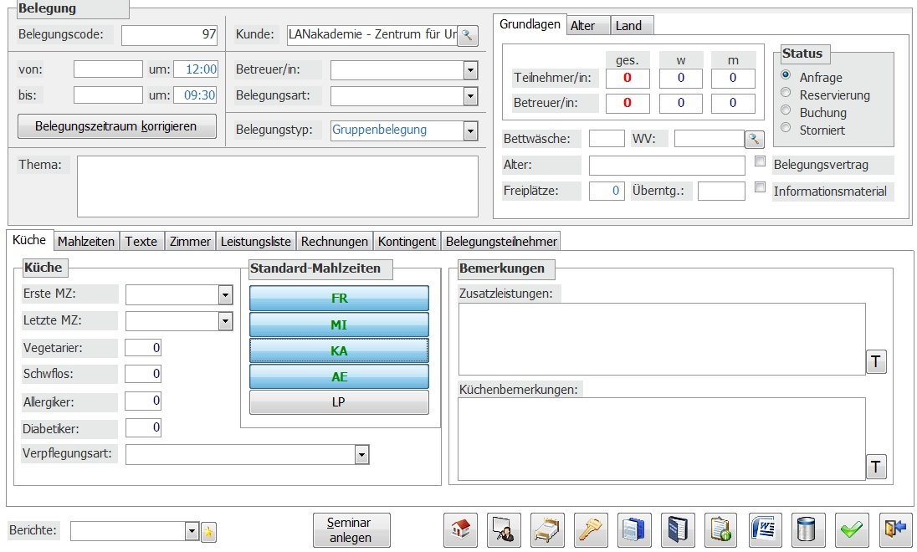This screenshot has width=917, height=552.
Task: Expand the Verpflegungsart dropdown list
Action: [361, 454]
